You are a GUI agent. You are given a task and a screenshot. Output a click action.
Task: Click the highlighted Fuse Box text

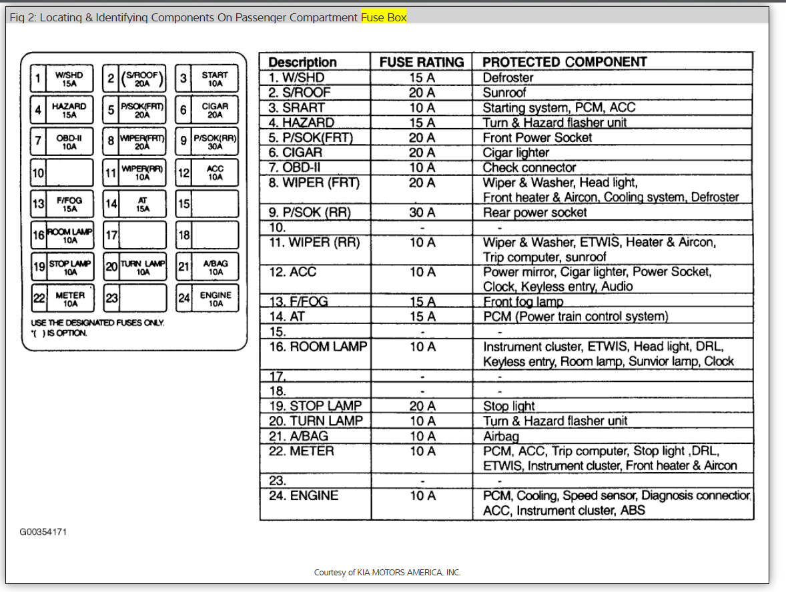click(384, 17)
